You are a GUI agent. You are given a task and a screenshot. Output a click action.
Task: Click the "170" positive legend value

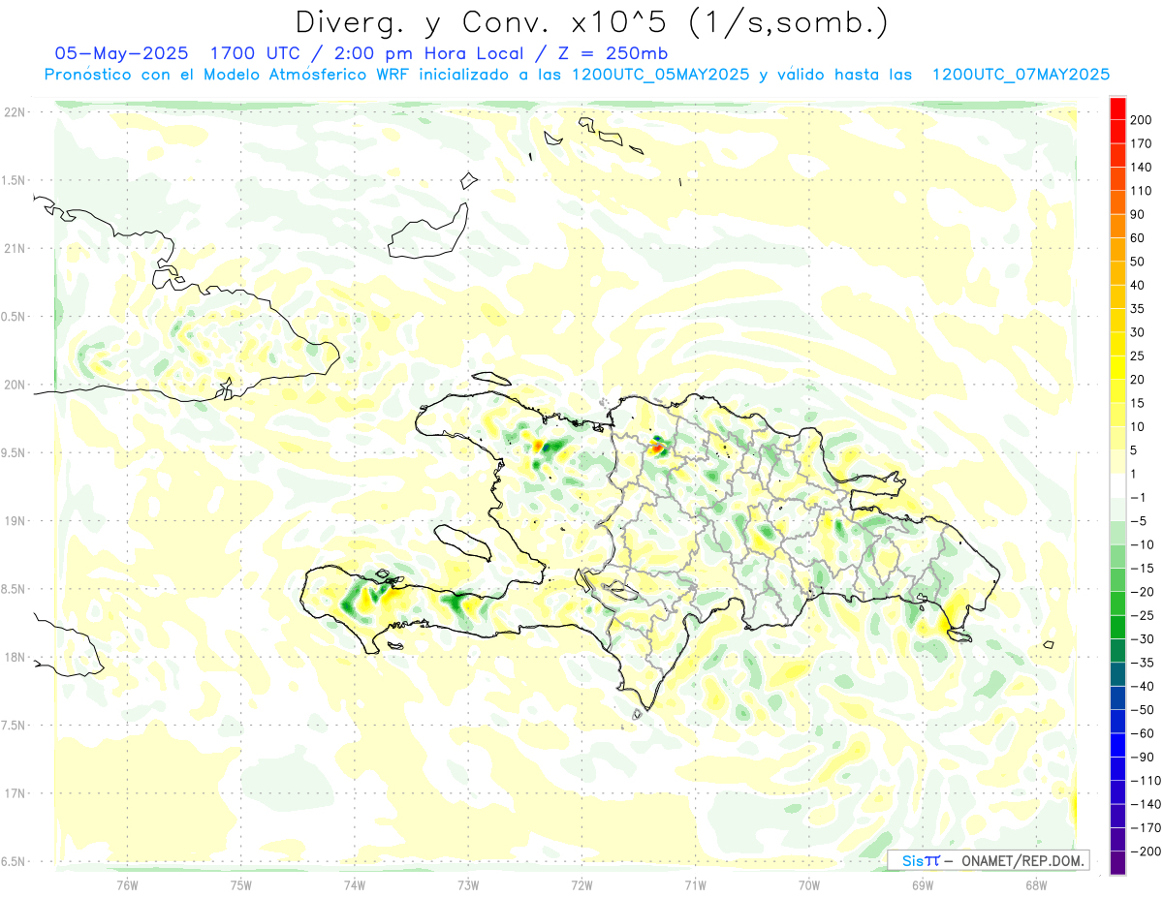pos(1143,143)
